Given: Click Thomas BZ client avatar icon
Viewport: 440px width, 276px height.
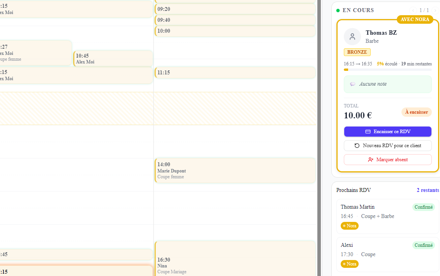Looking at the screenshot, I should pos(352,37).
